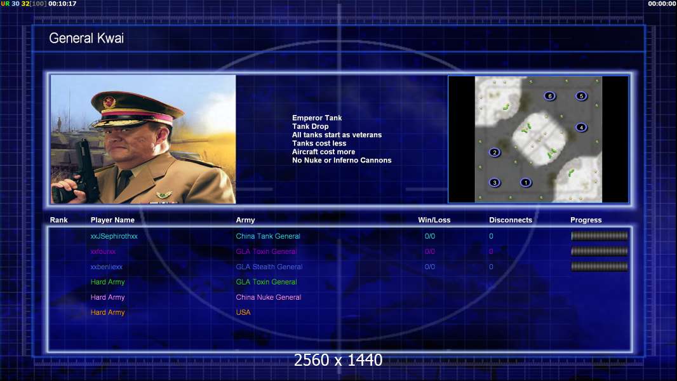Click the General Kwai portrait image
This screenshot has width=677, height=381.
(x=143, y=139)
